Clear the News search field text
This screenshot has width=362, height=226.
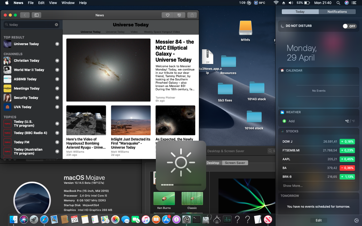click(56, 25)
